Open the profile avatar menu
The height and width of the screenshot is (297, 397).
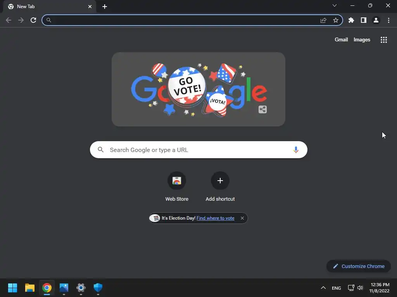(376, 20)
